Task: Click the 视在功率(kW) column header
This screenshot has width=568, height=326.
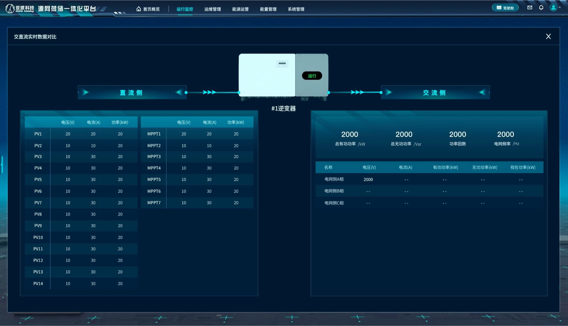Action: pyautogui.click(x=523, y=167)
